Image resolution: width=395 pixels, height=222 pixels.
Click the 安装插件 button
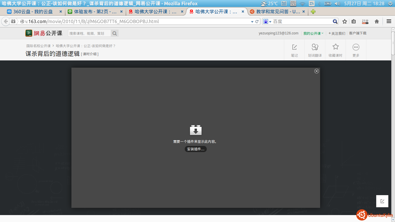196,149
